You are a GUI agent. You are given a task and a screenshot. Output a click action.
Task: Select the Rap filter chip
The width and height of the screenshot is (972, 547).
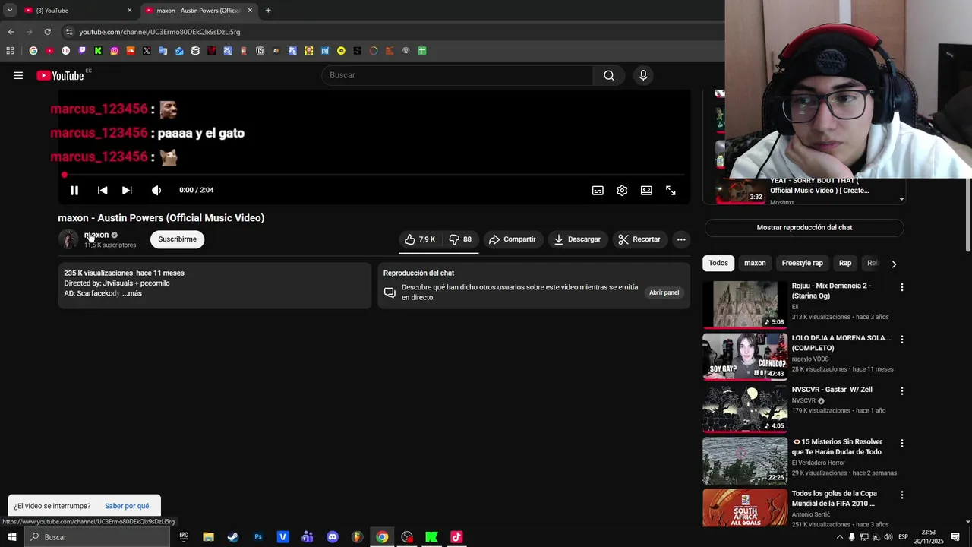tap(845, 263)
